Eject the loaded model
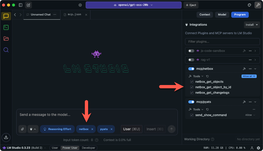The height and width of the screenshot is (151, 263). tap(191, 5)
